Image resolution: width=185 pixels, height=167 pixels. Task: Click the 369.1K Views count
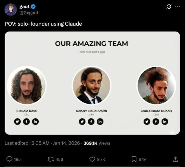97,143
